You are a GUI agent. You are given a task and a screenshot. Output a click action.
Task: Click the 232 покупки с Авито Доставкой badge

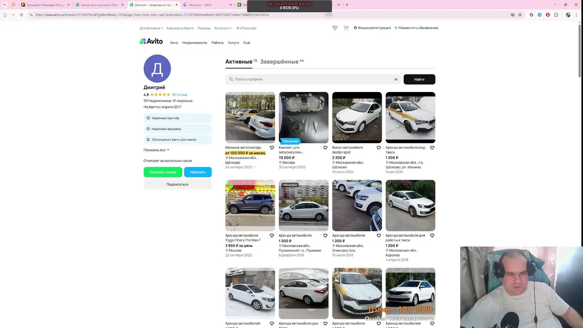coord(178,139)
